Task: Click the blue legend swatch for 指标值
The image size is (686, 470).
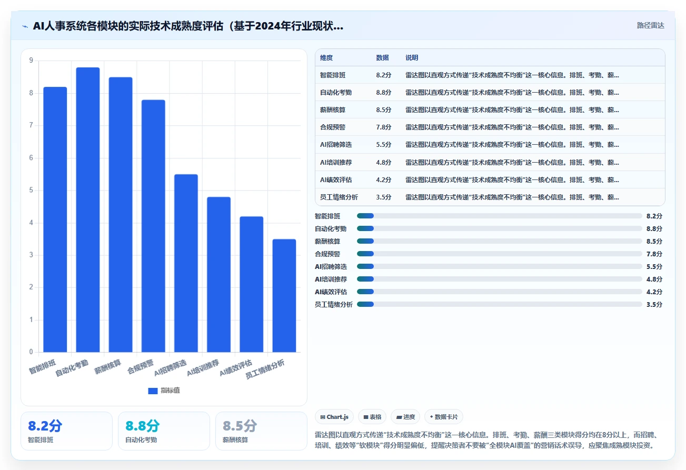Action: click(153, 391)
